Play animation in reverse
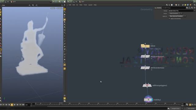The height and width of the screenshot is (110, 196). click(9, 105)
